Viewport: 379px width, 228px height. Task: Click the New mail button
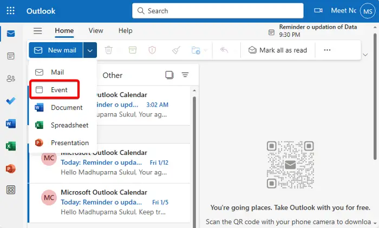click(56, 50)
